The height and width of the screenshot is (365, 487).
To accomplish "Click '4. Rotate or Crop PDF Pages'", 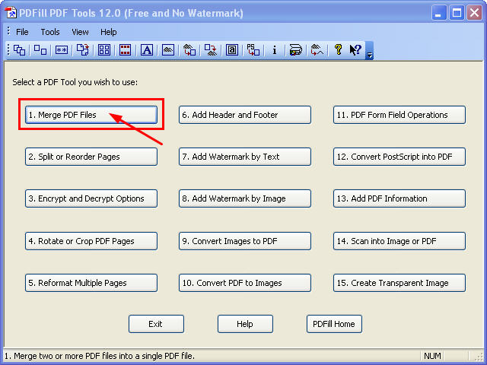I will 91,241.
